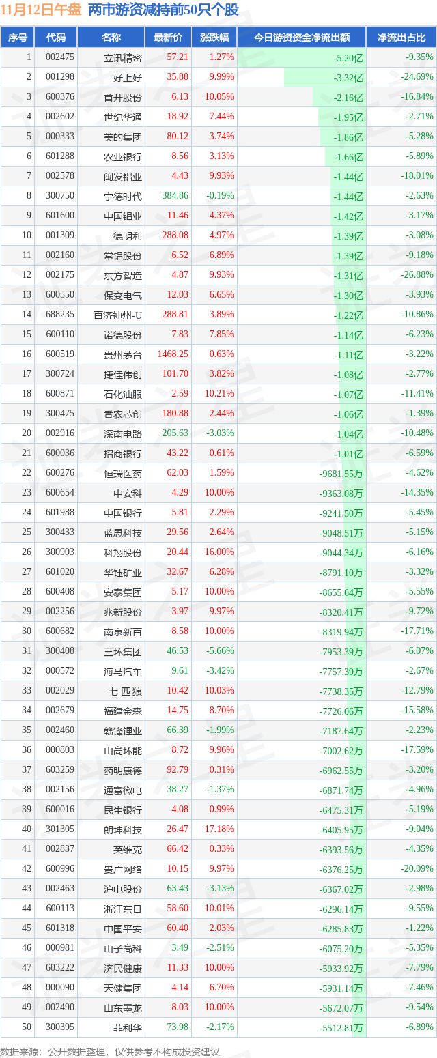This screenshot has width=437, height=1058.
Task: Select stock name 通富微电
Action: coord(123,790)
